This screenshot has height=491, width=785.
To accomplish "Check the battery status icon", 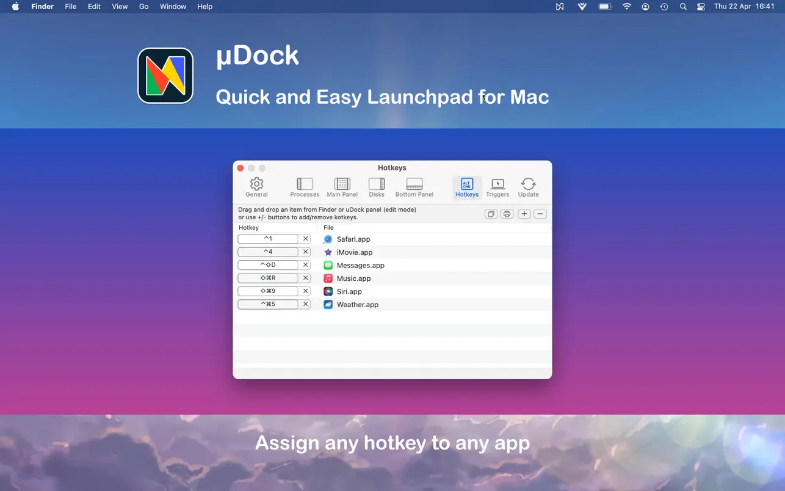I will point(605,7).
